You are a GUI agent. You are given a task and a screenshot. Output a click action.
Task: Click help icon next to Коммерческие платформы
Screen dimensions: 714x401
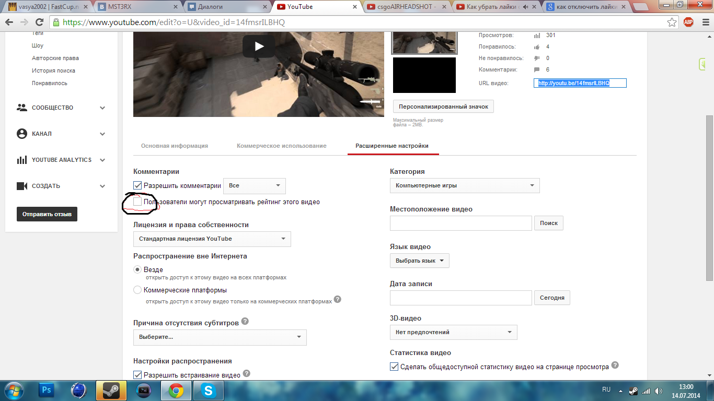[338, 299]
